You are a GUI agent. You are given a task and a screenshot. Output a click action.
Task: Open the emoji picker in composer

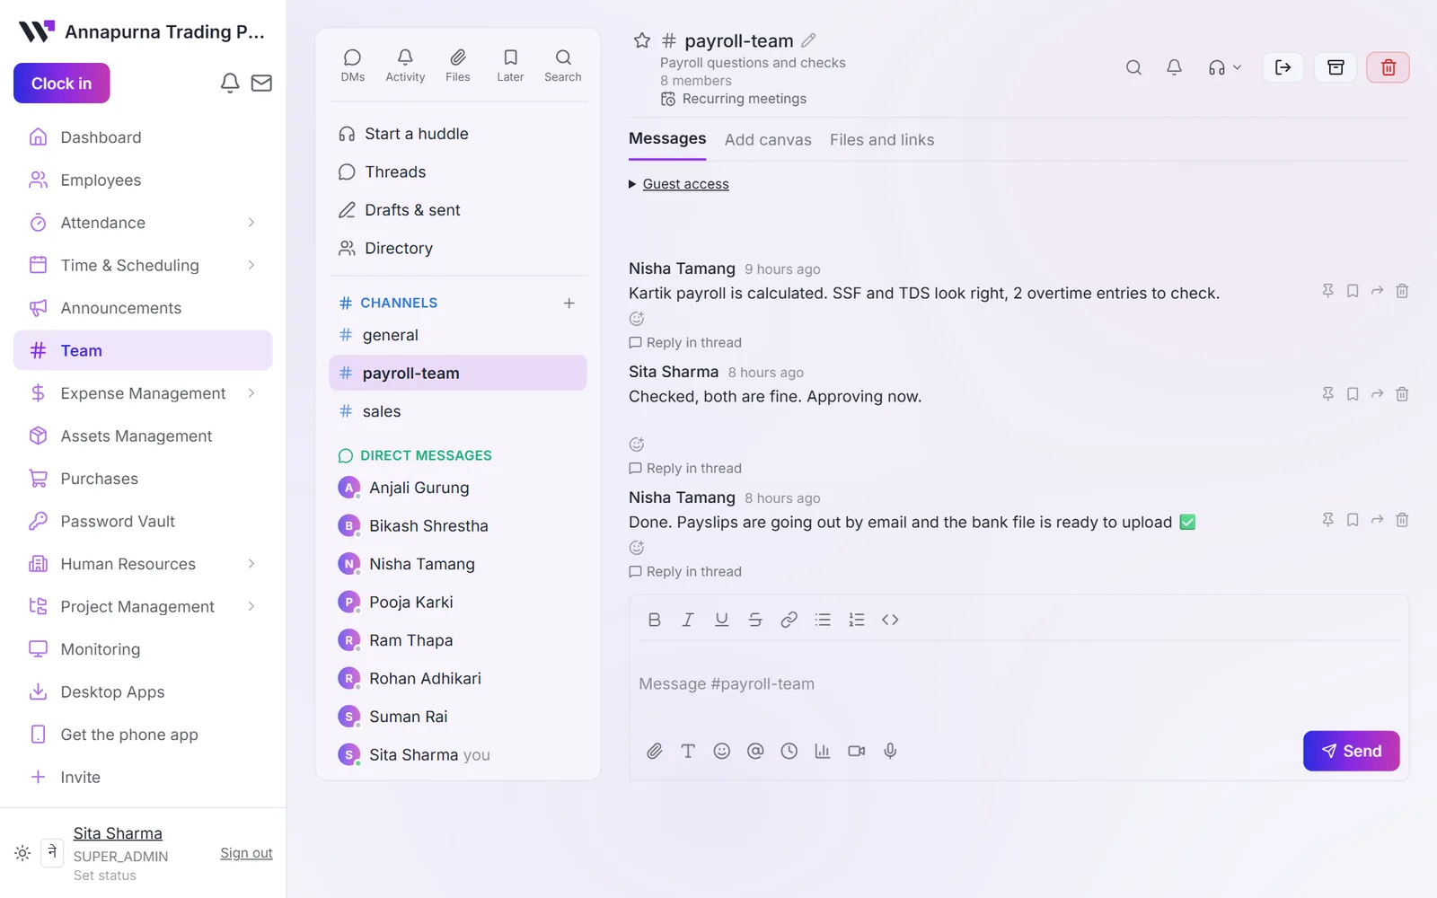721,751
